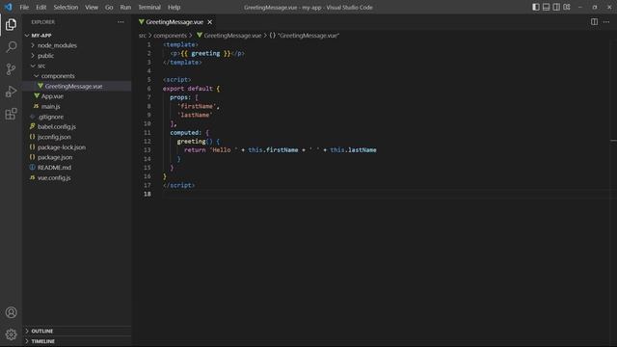Screen dimensions: 617x347
Task: Click the git icon beside .gitignore
Action: pyautogui.click(x=33, y=117)
